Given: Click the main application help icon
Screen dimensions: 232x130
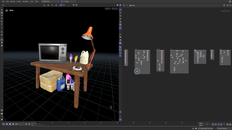Looking at the screenshot, I should pyautogui.click(x=230, y=2).
